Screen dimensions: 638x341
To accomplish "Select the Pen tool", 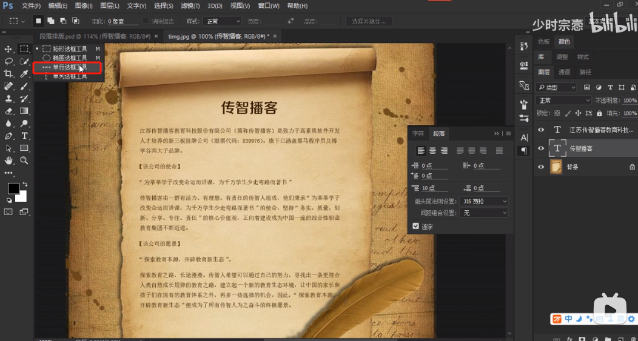I will [x=8, y=136].
